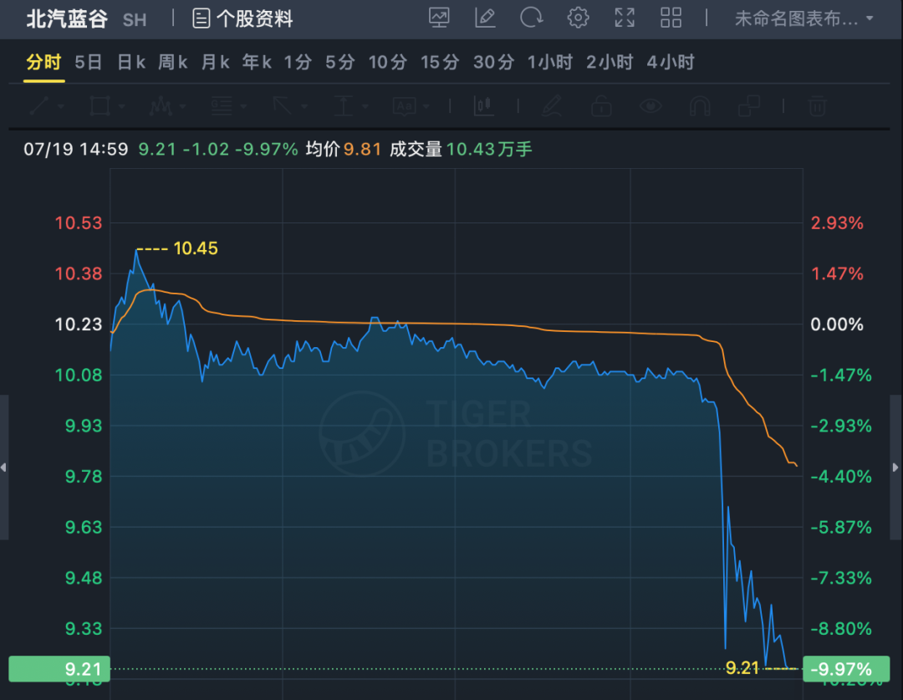This screenshot has height=700, width=903.
Task: Select the rectangle shape drawing tool
Action: click(99, 106)
